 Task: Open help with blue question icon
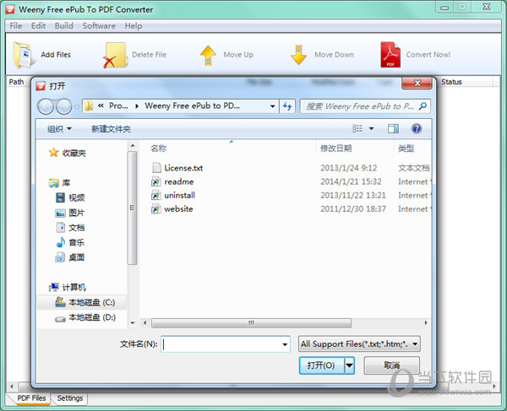[x=417, y=128]
